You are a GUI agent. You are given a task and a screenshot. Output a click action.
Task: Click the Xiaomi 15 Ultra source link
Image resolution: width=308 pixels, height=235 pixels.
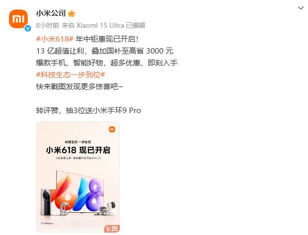100,25
